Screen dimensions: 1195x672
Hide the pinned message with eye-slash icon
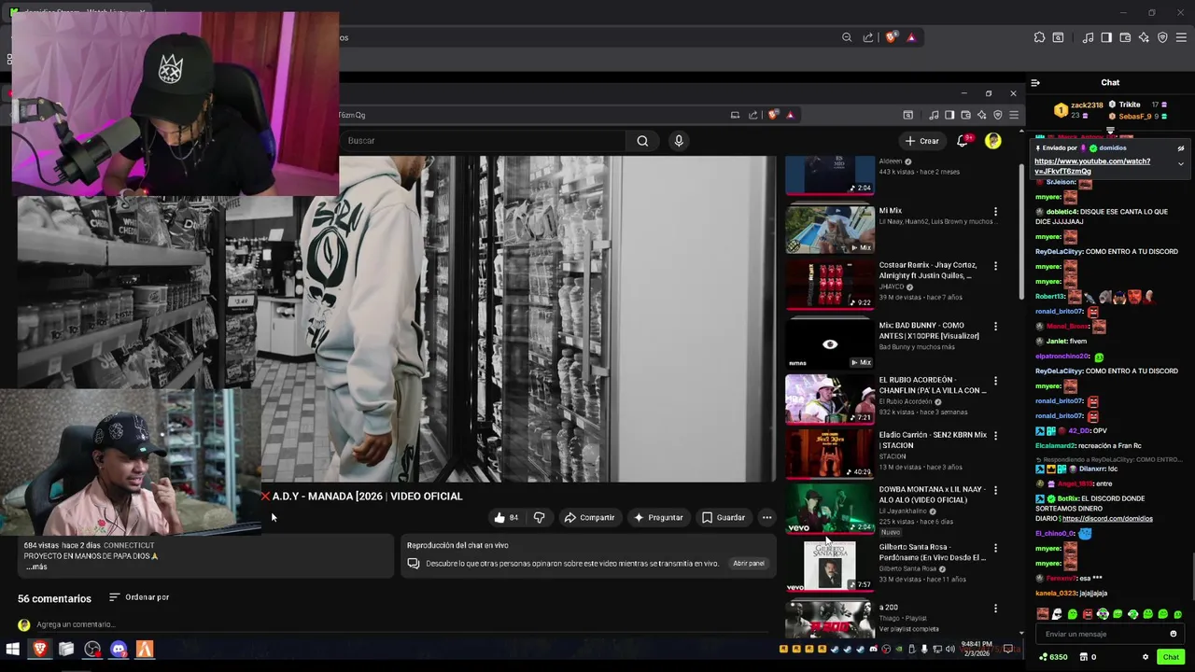click(x=1180, y=148)
